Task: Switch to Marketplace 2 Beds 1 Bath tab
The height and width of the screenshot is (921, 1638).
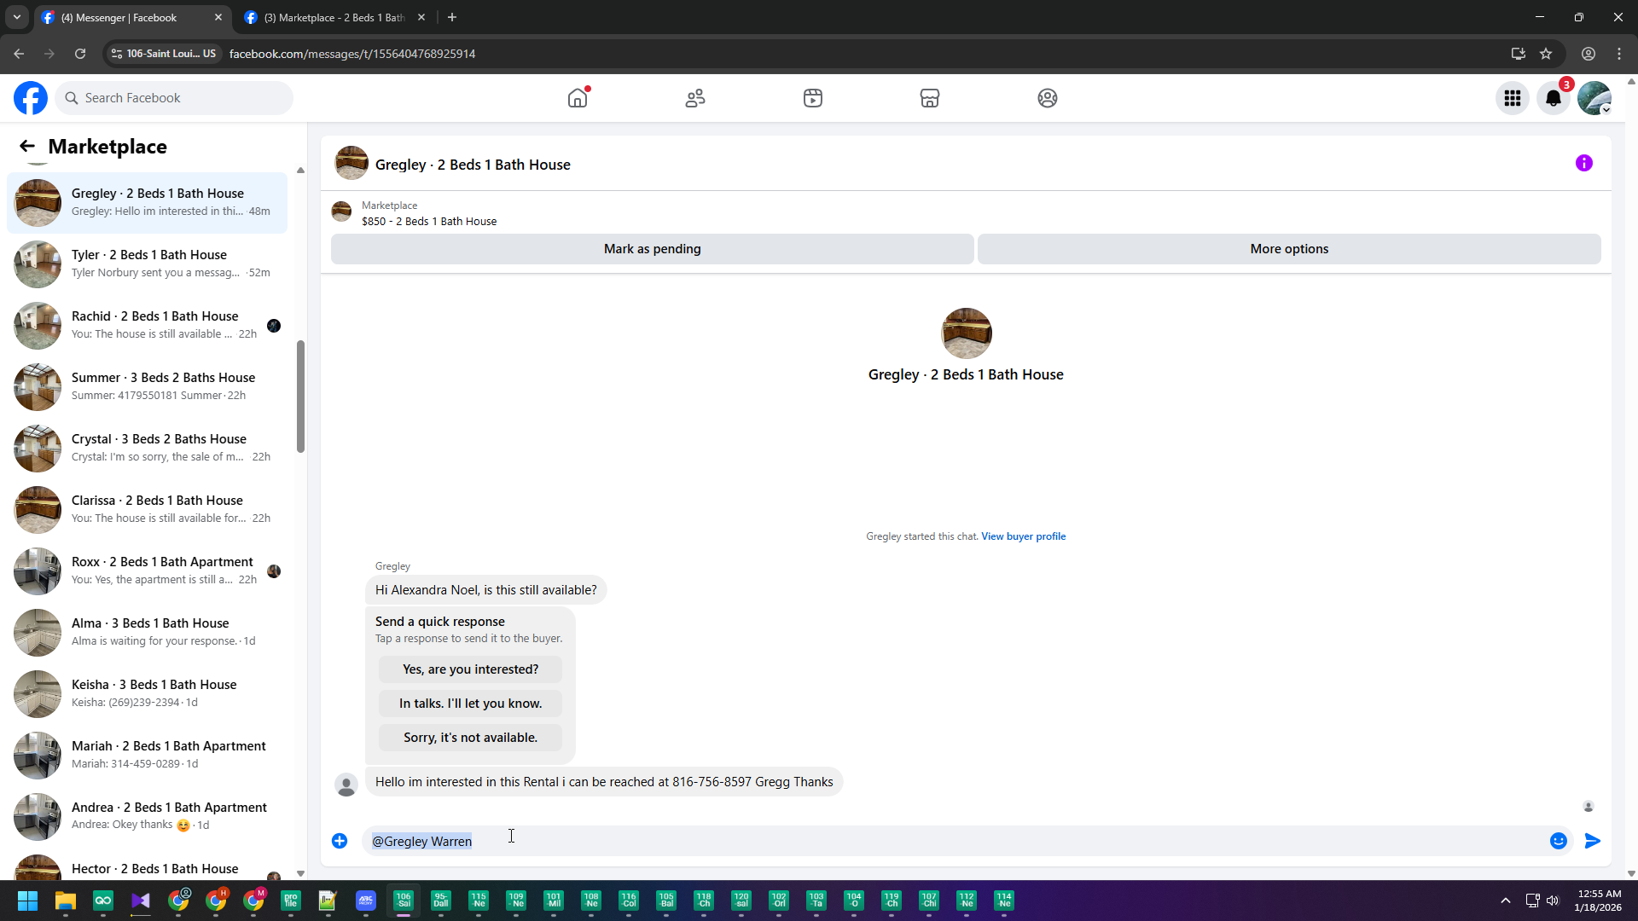Action: 333,17
